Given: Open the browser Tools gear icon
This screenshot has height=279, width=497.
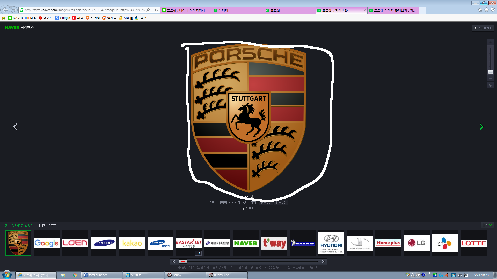Looking at the screenshot, I should [493, 10].
